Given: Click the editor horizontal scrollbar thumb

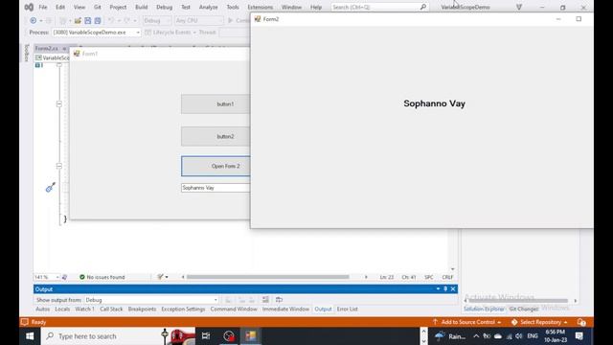Looking at the screenshot, I should (x=268, y=277).
